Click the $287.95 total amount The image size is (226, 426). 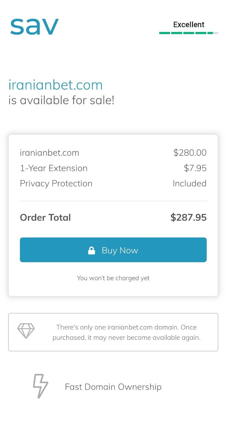pos(188,218)
